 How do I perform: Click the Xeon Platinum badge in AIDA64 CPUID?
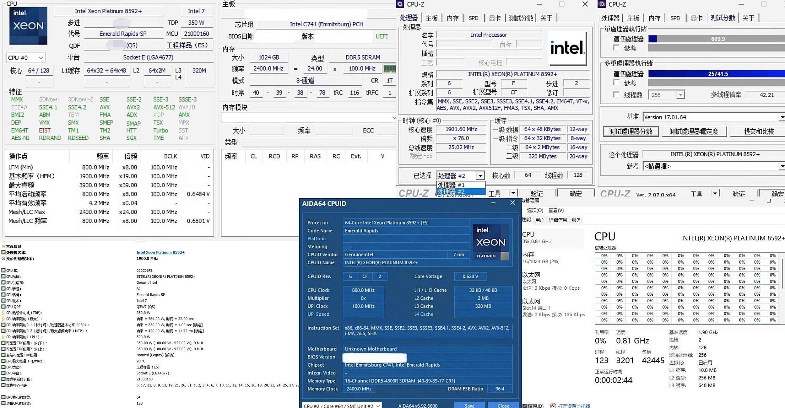tap(490, 242)
